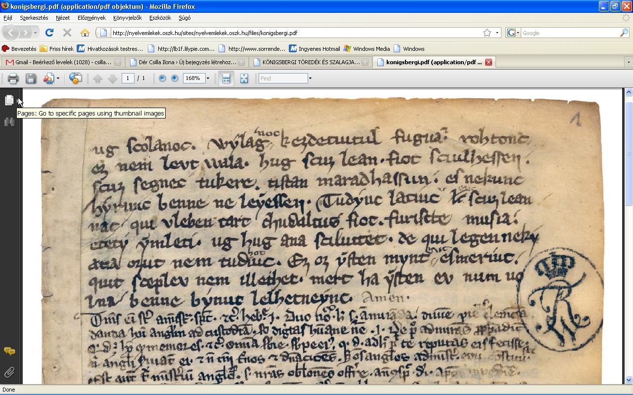The image size is (633, 395).
Task: Open the URL bar history dropdown
Action: click(497, 33)
